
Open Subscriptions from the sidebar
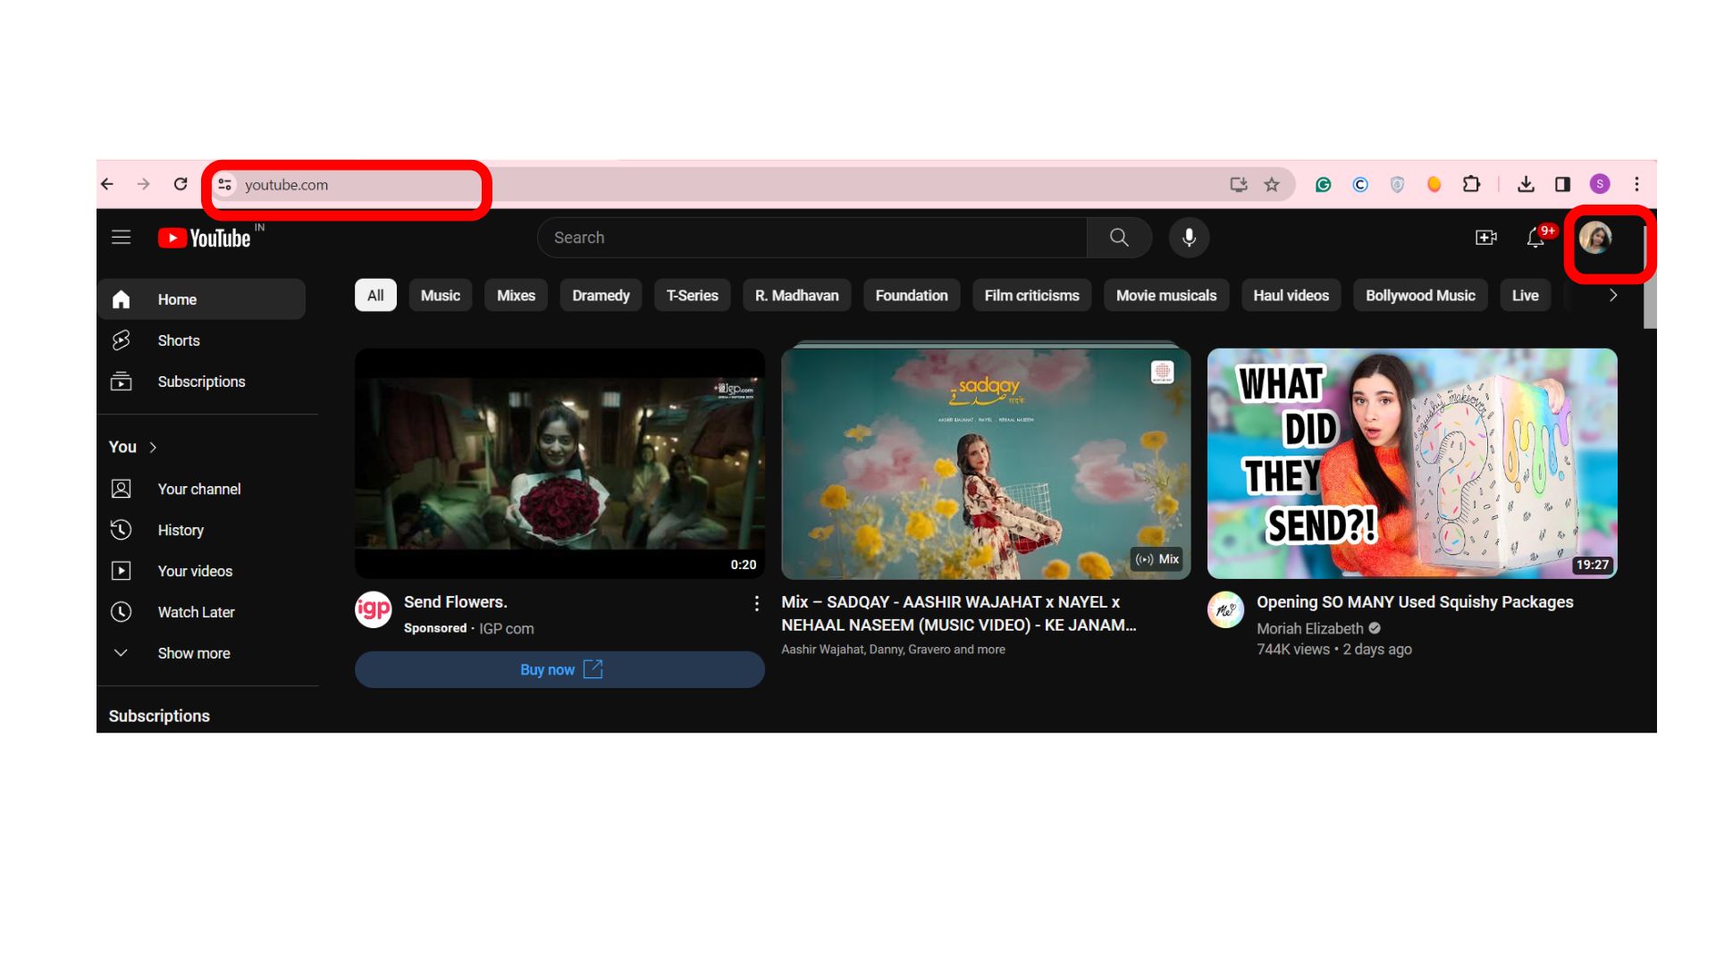[201, 382]
